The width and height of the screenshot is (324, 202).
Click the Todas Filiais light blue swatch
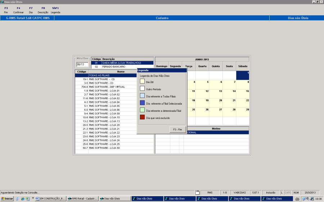click(142, 96)
